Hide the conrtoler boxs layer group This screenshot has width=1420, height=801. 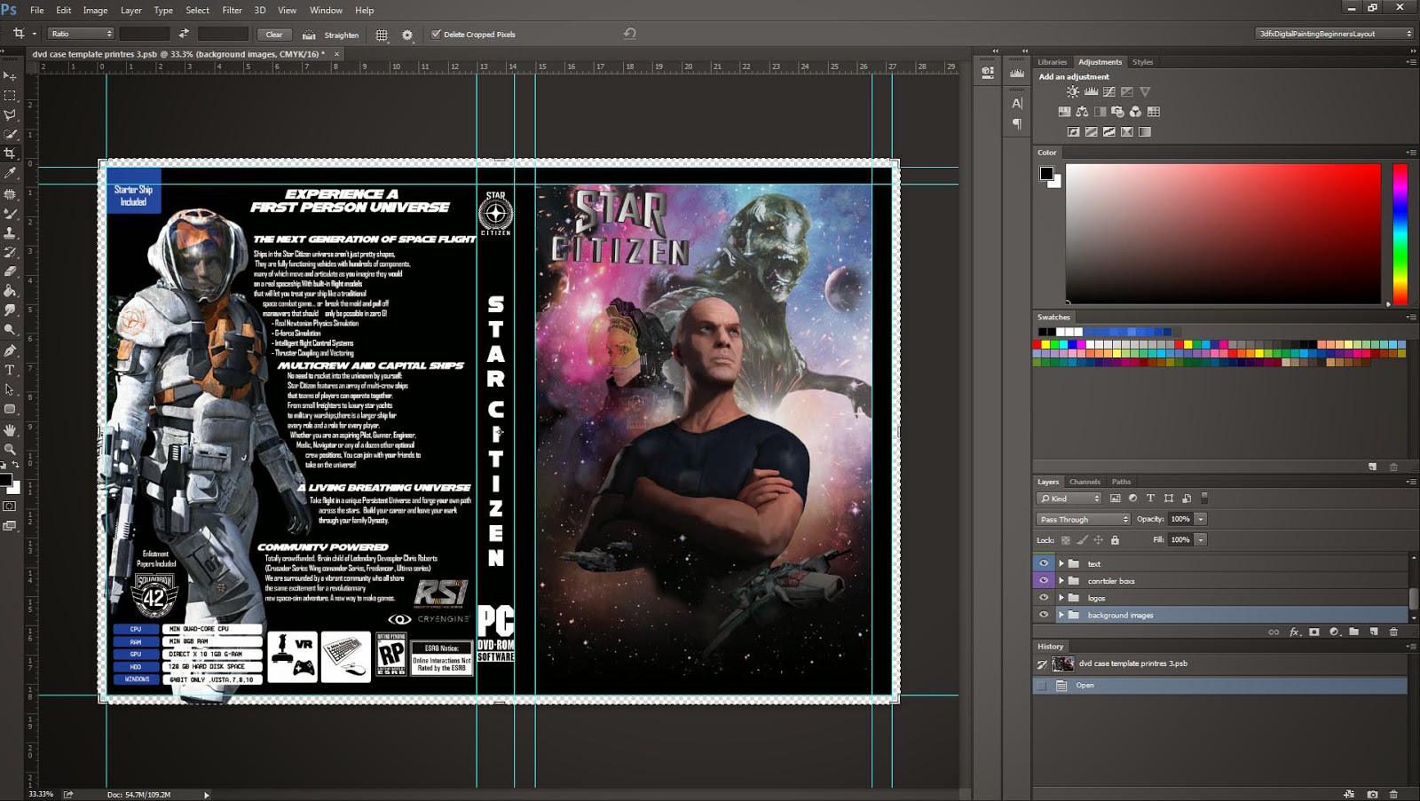tap(1044, 581)
